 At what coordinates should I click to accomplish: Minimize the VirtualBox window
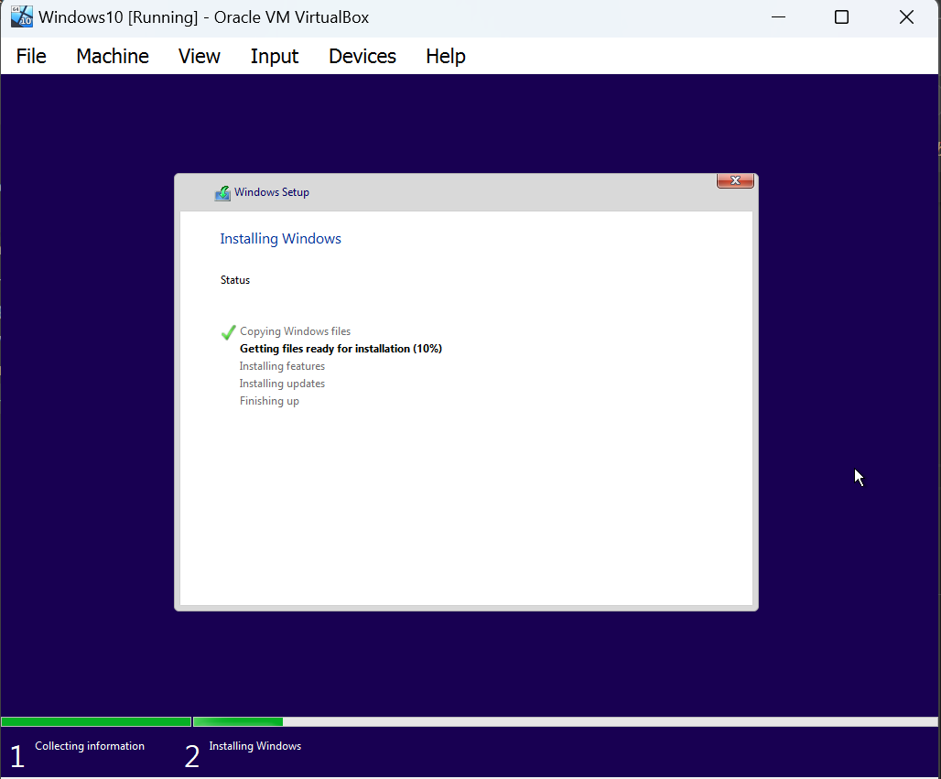pos(778,17)
